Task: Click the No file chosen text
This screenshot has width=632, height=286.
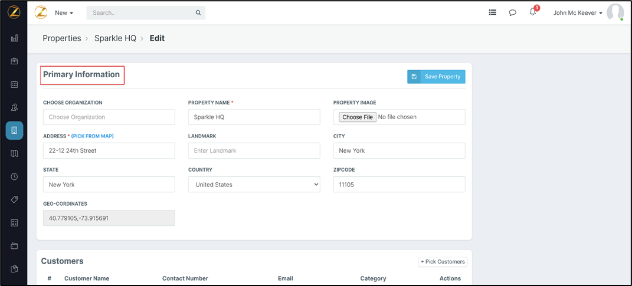Action: click(x=397, y=117)
